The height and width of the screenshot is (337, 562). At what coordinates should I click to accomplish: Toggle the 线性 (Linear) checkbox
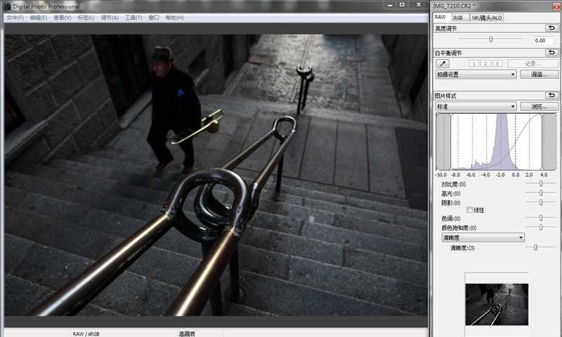click(469, 210)
